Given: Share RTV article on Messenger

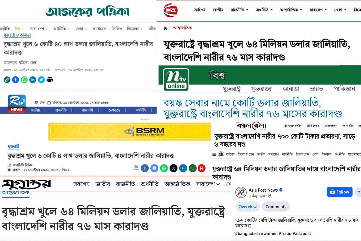Looking at the screenshot, I should [154, 168].
